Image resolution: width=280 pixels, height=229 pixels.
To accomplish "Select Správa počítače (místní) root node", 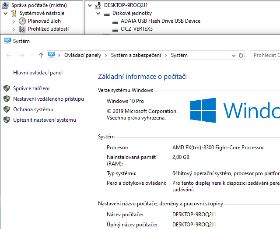I will 39,5.
